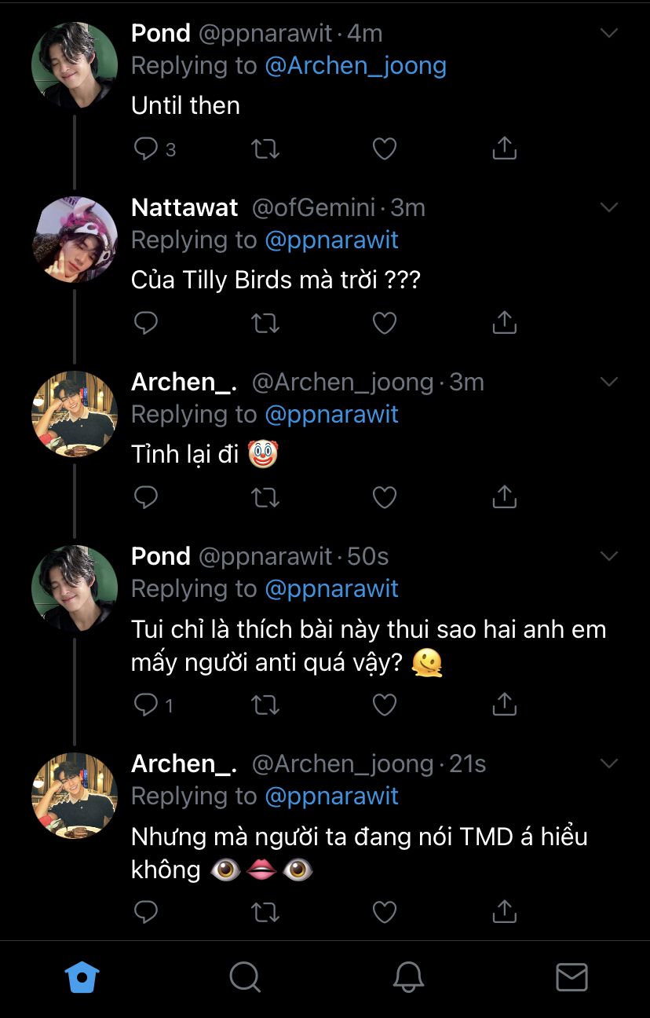Like Nattawat's Tilly Birds tweet
Image resolution: width=650 pixels, height=1018 pixels.
tap(384, 322)
